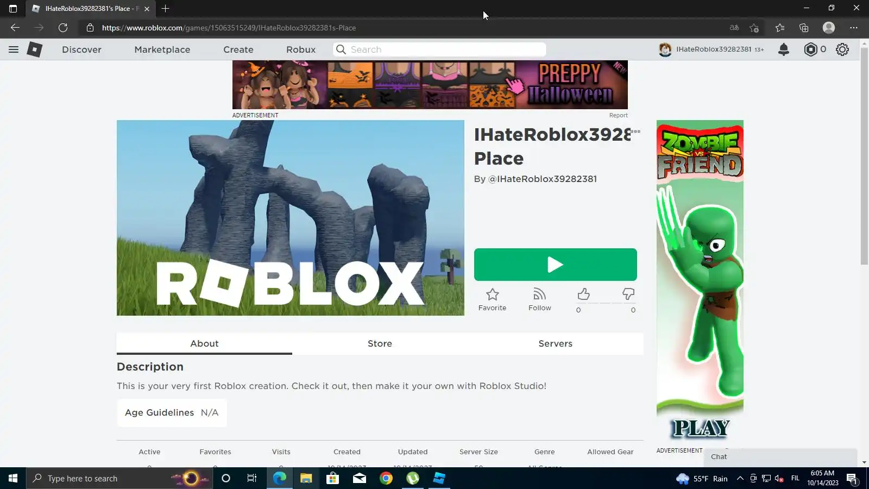The image size is (869, 489).
Task: Go to the Marketplace
Action: coord(162,49)
